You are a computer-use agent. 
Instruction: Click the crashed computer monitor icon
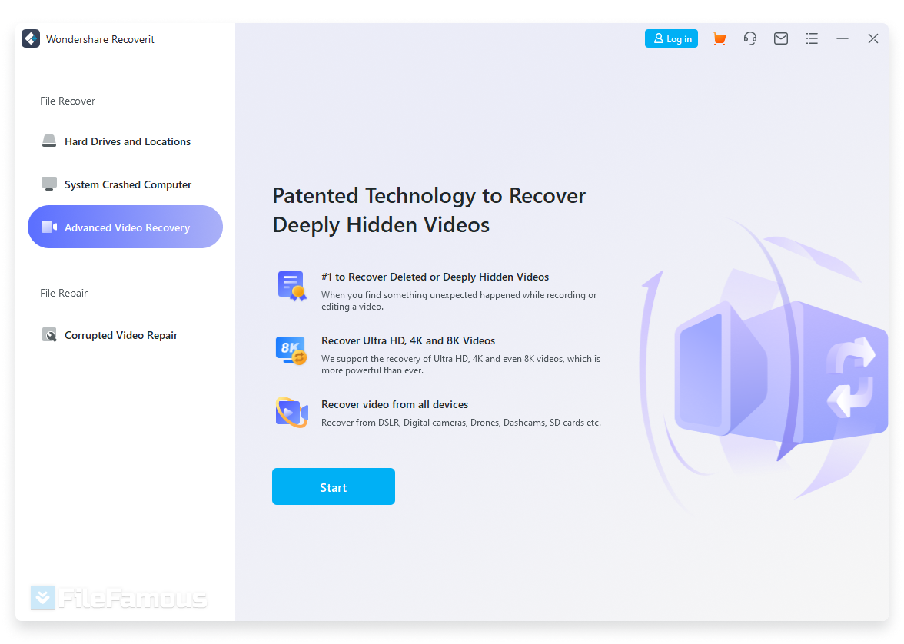tap(49, 184)
